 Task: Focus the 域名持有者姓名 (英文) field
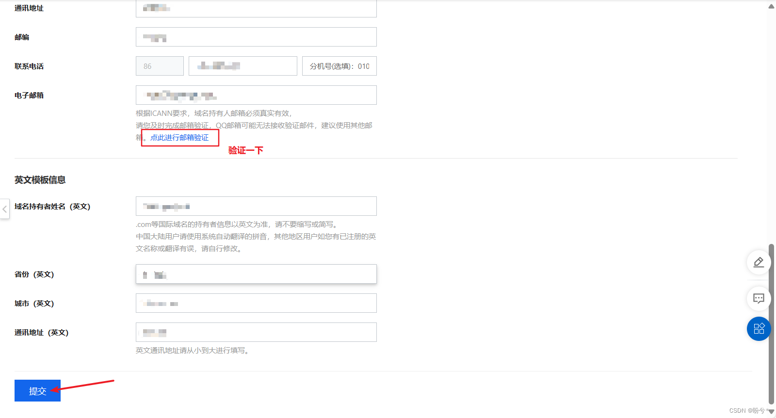(256, 206)
